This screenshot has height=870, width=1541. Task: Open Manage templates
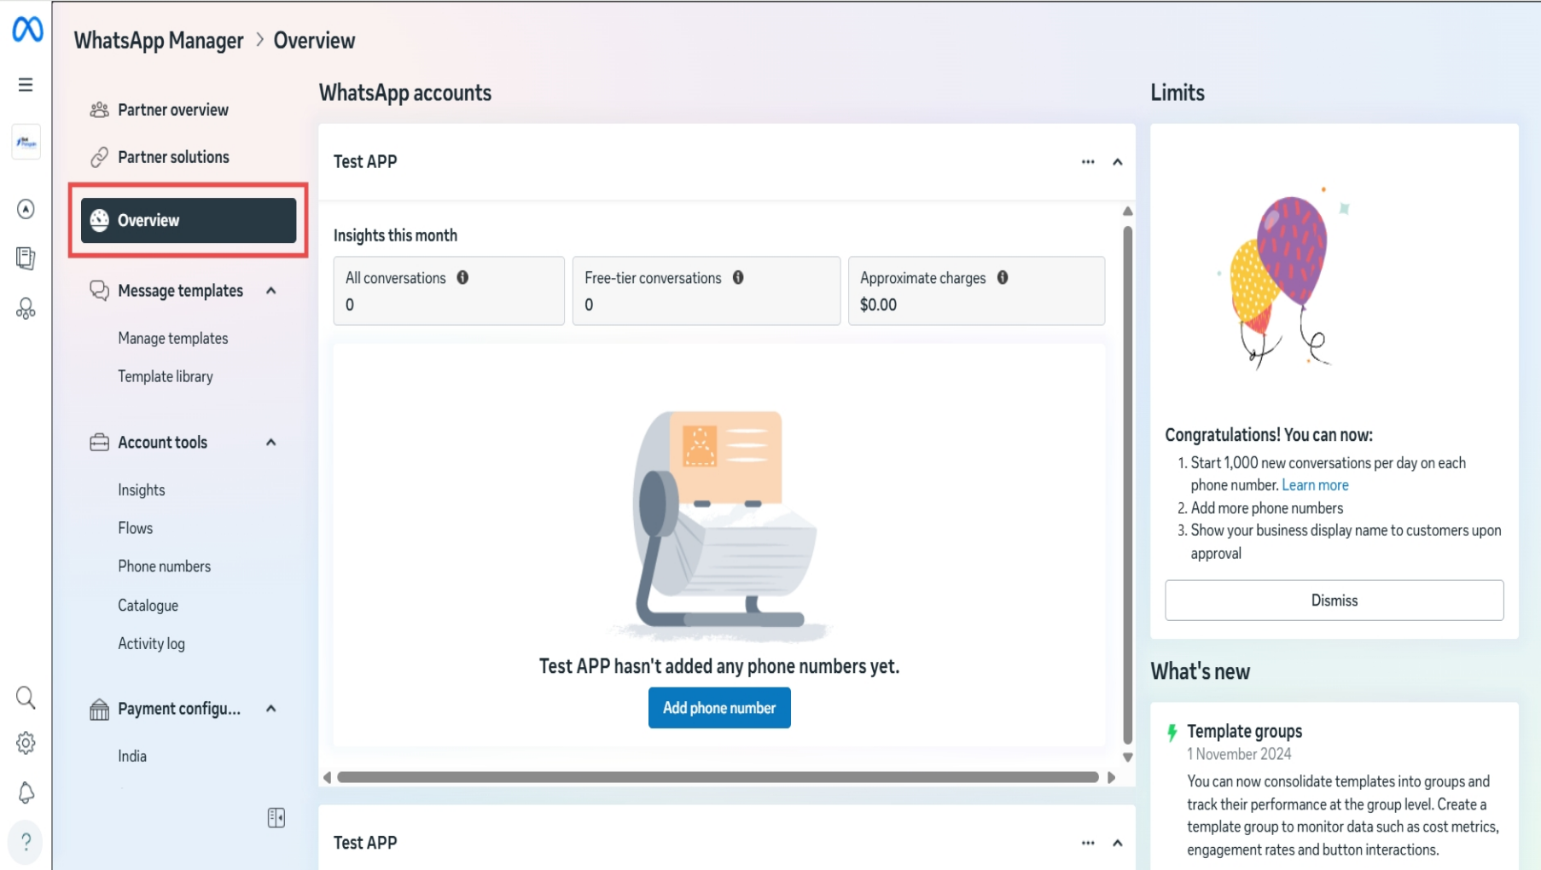tap(173, 338)
